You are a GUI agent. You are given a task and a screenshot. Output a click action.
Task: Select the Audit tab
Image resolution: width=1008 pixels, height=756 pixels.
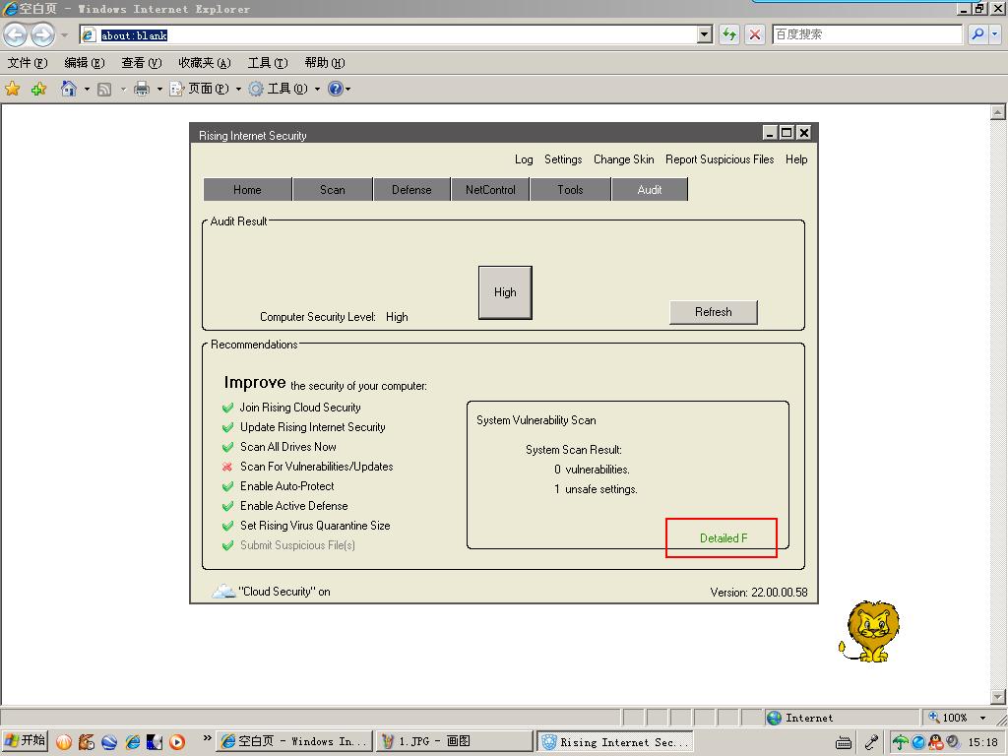pos(650,190)
